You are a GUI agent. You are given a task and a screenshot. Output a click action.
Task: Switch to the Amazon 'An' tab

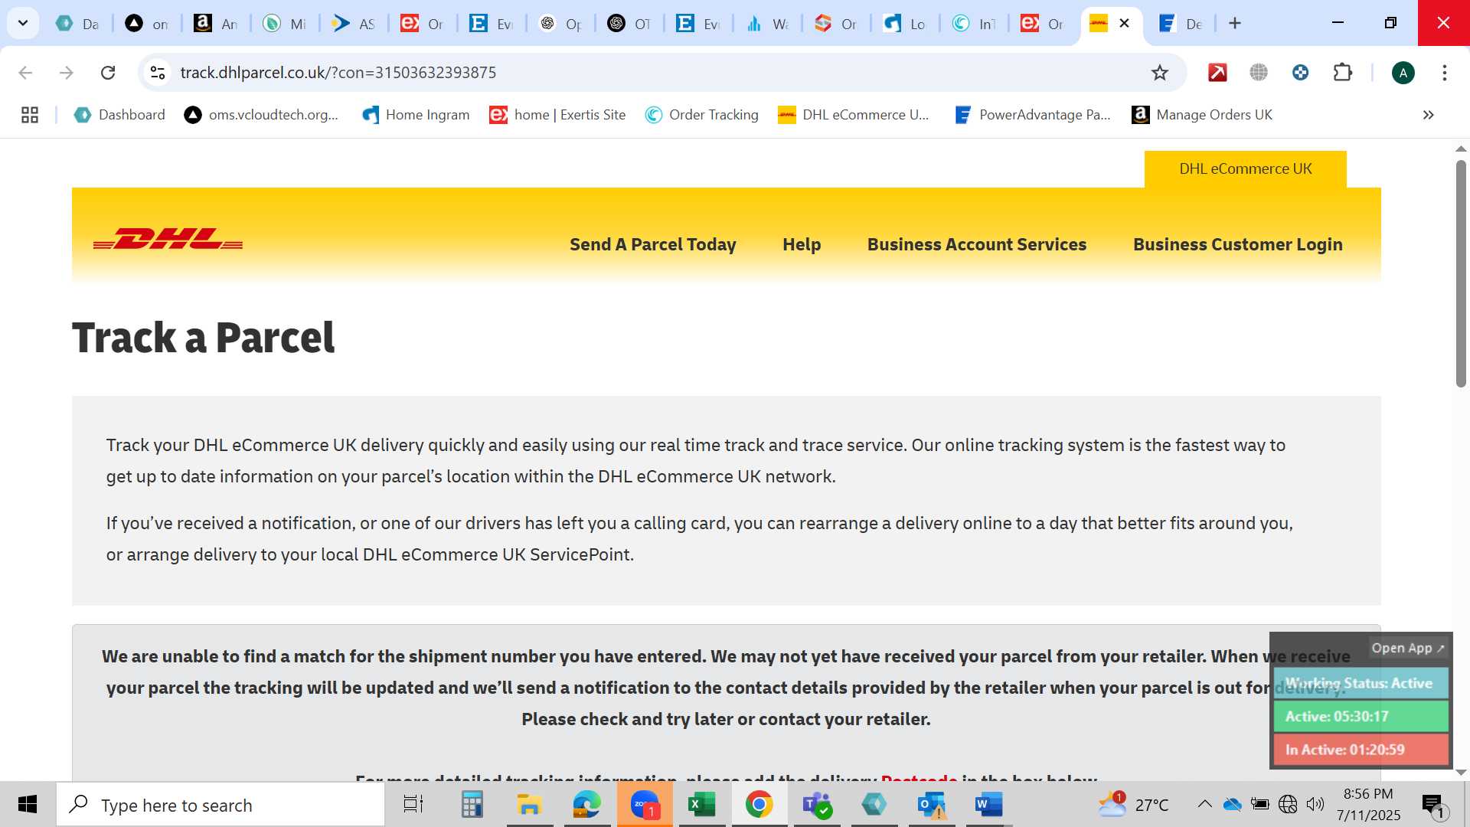[x=216, y=24]
